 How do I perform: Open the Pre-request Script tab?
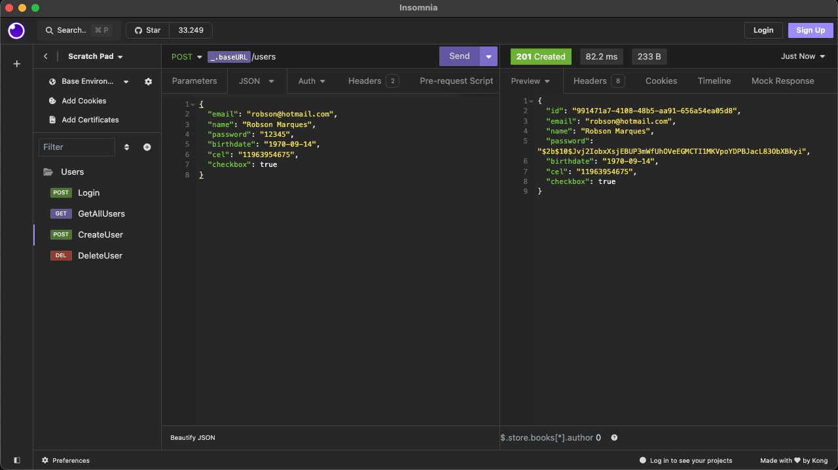pyautogui.click(x=456, y=81)
